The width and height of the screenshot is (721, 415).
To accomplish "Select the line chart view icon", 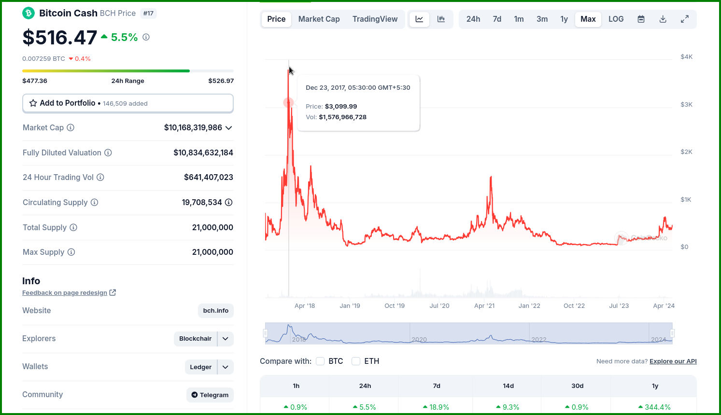I will tap(419, 19).
